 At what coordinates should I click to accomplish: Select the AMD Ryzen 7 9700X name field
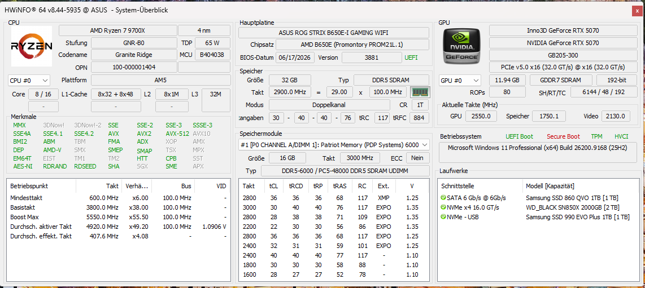tap(117, 30)
